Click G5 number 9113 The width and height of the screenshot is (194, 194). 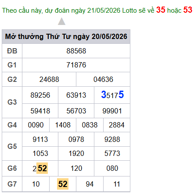pos(40,139)
